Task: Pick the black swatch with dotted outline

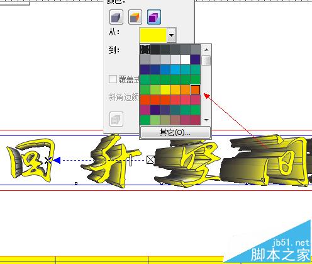Action: pyautogui.click(x=145, y=49)
